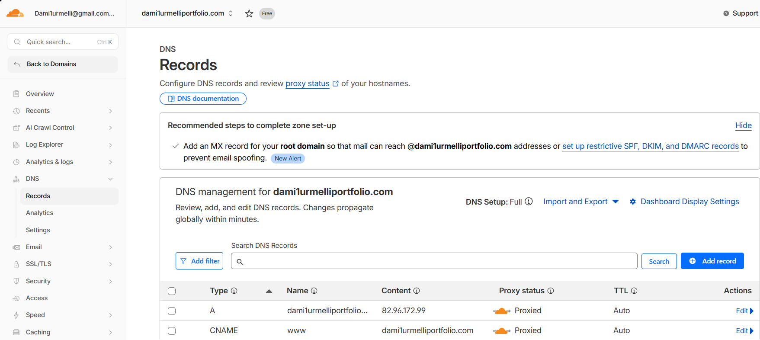Viewport: 760px width, 340px height.
Task: Edit the A record
Action: click(x=744, y=311)
